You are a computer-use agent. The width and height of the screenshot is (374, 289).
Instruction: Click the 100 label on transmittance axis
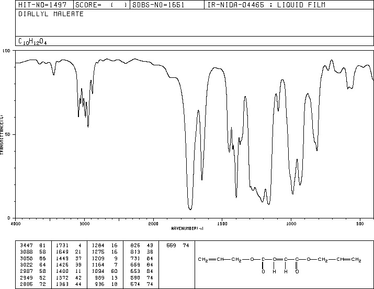point(6,51)
